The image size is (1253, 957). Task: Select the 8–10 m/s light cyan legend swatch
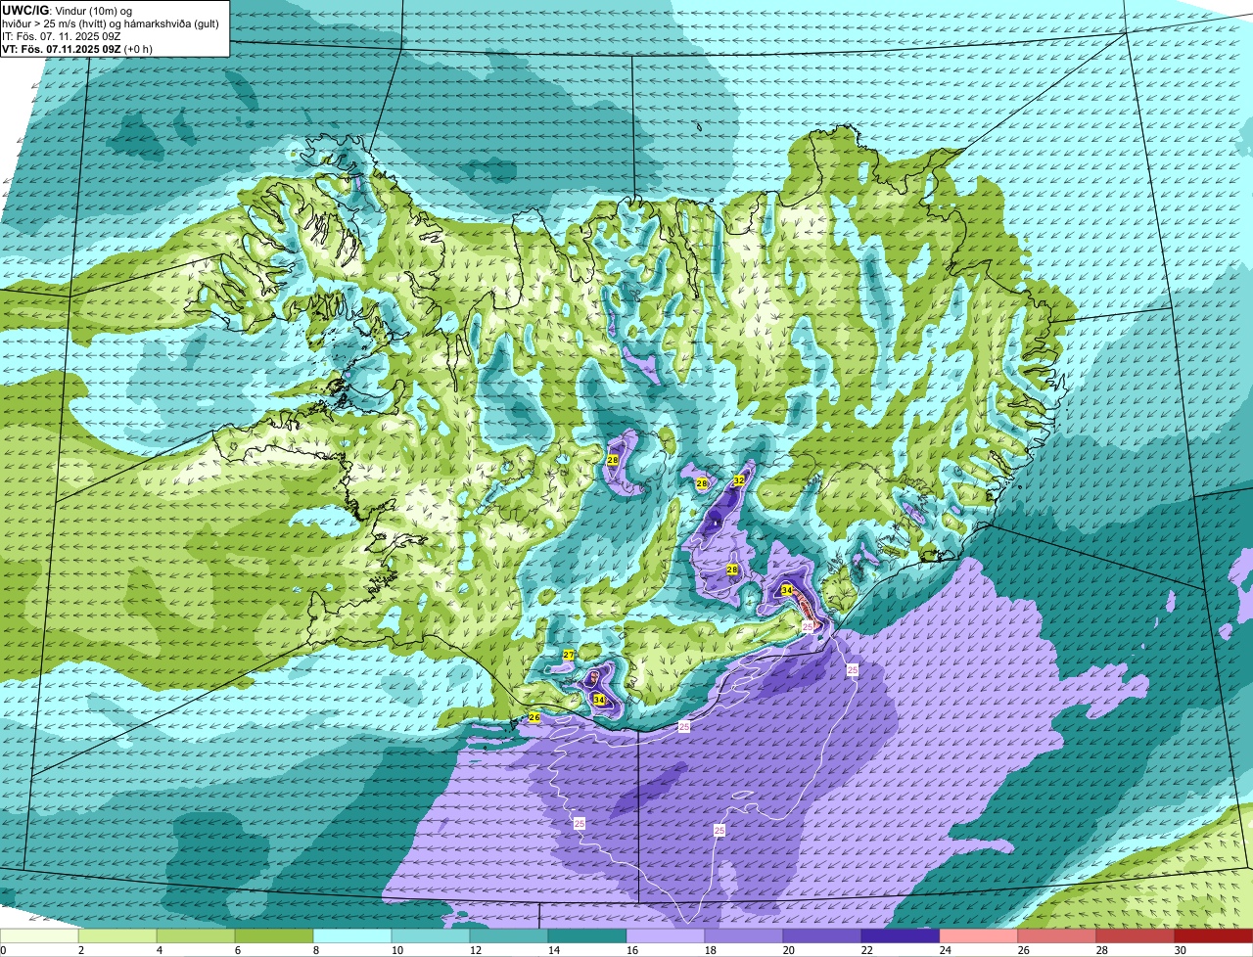[x=352, y=936]
